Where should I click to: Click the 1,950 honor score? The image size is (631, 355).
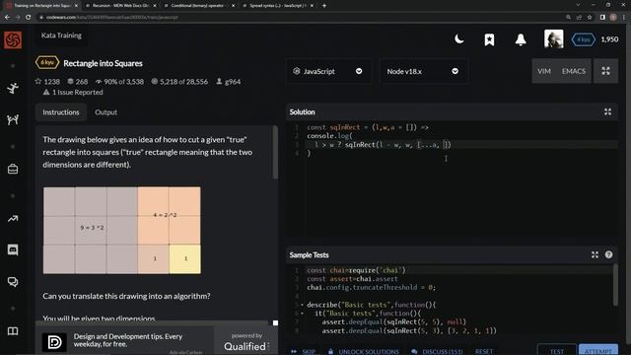click(609, 39)
